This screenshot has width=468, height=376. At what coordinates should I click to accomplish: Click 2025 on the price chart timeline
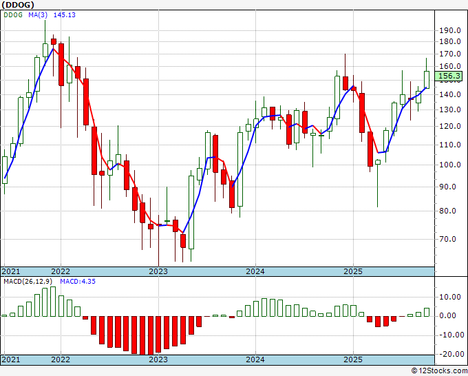coord(353,271)
